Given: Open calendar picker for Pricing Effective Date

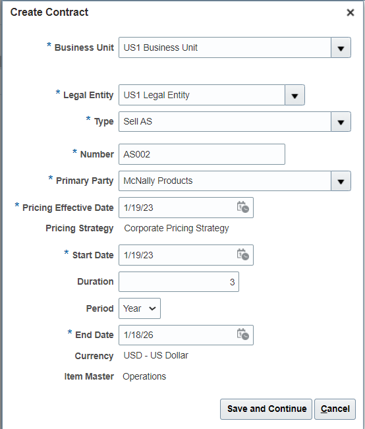Looking at the screenshot, I should (x=242, y=207).
